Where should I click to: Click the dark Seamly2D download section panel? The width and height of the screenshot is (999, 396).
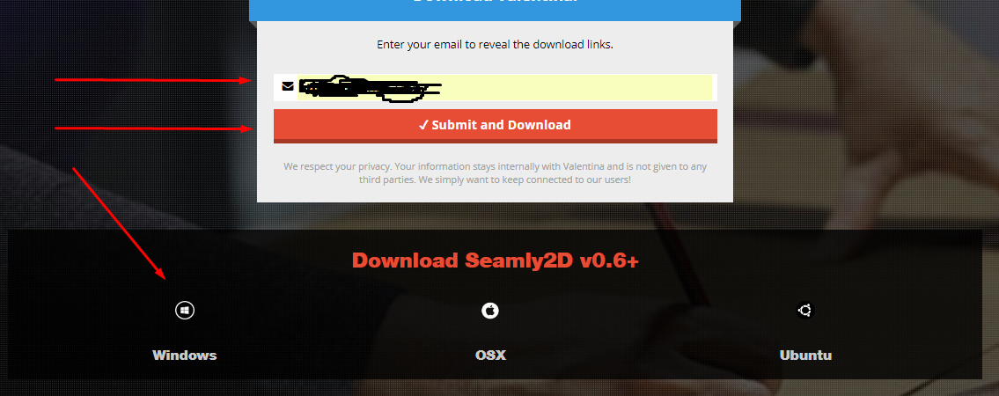[x=495, y=304]
